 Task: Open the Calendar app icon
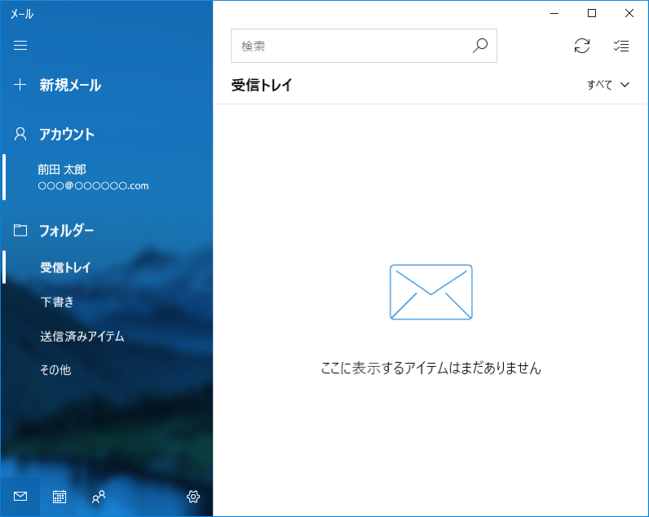(60, 497)
